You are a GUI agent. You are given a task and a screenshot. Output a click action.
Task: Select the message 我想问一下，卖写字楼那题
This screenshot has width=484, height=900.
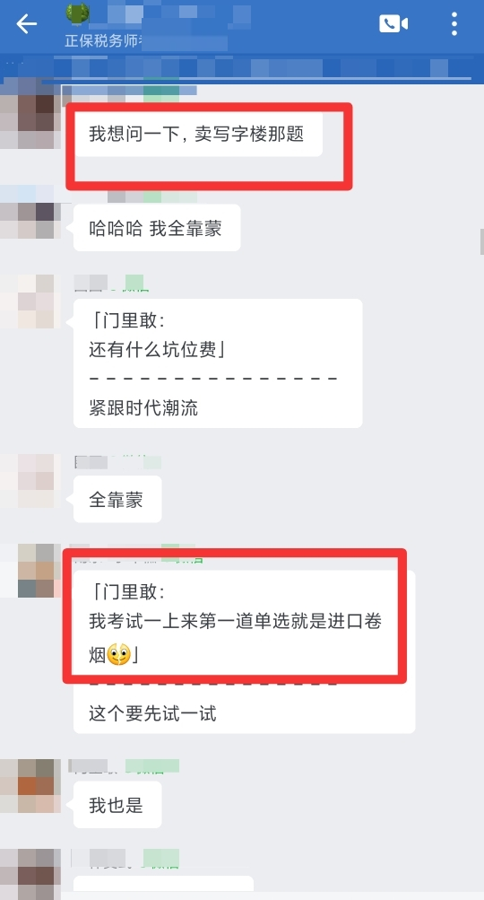(x=198, y=135)
